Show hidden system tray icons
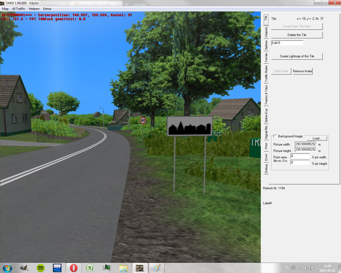Screen dimensions: 341x273 (x=300, y=268)
